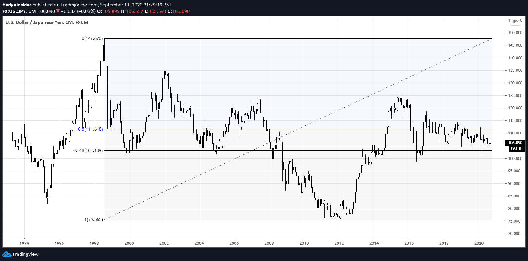Click the 100.000 price axis label
528x261 pixels.
[515, 158]
